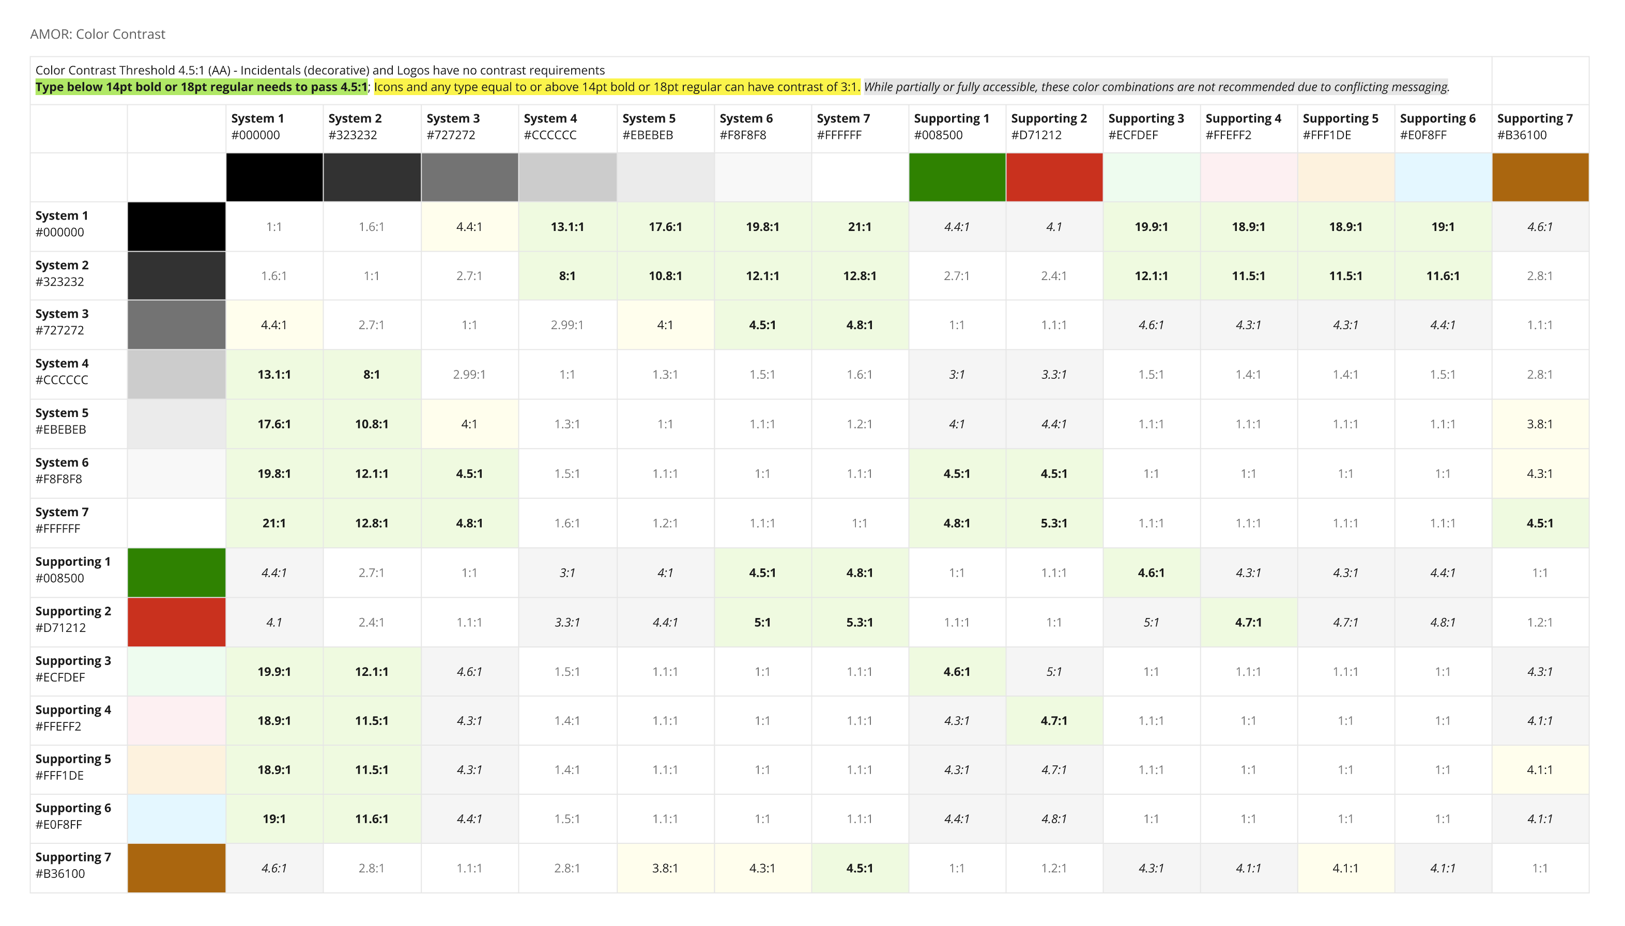Click the 'AMOR: Color Contrast' title
Viewport: 1625px width, 926px height.
pos(98,34)
